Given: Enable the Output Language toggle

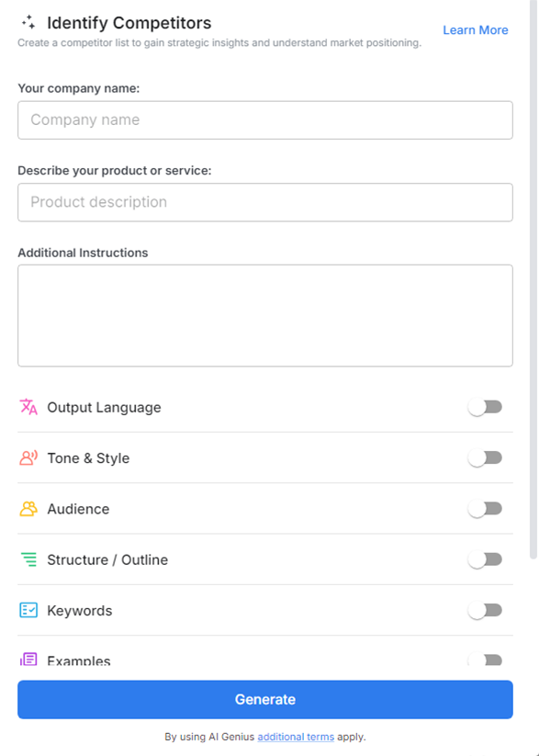Looking at the screenshot, I should [x=486, y=407].
